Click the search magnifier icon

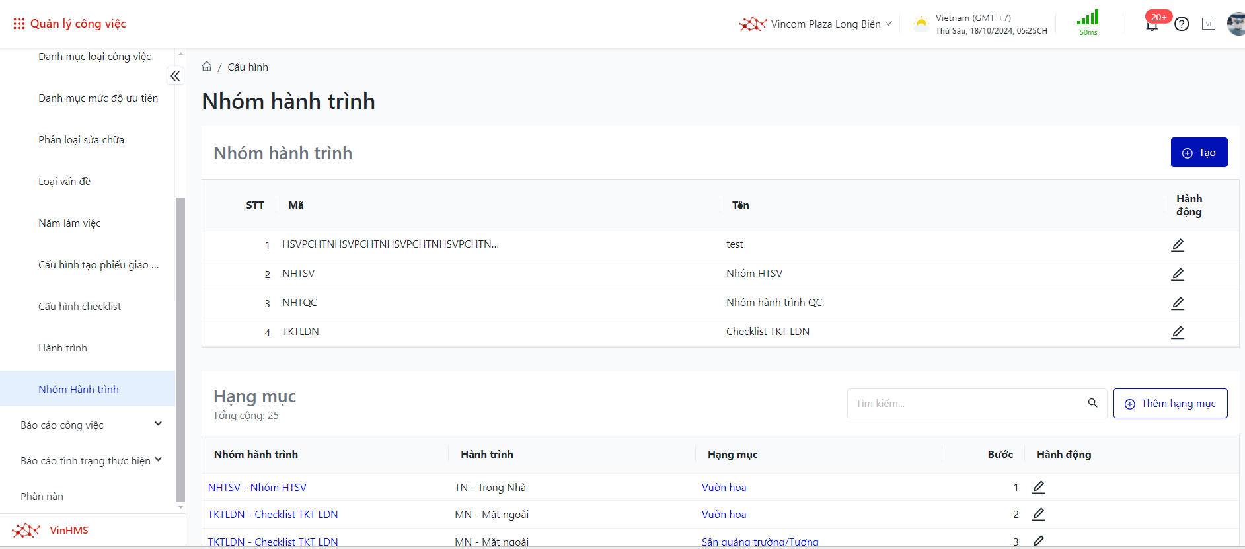click(1092, 403)
